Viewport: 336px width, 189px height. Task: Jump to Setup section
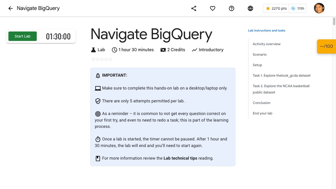(258, 65)
